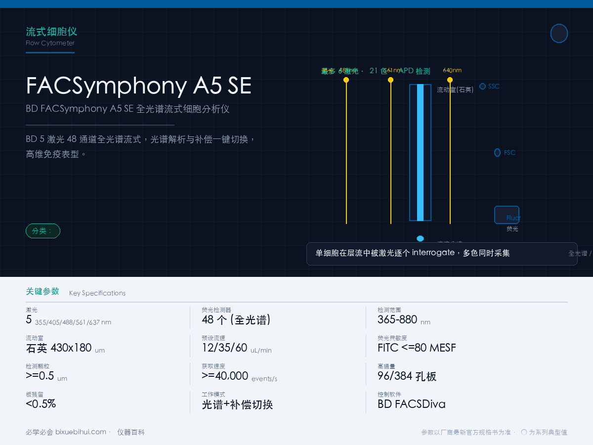The image size is (593, 445).
Task: Click the SSC detector circle
Action: click(482, 86)
